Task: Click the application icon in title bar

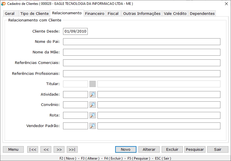Action: pyautogui.click(x=3, y=4)
